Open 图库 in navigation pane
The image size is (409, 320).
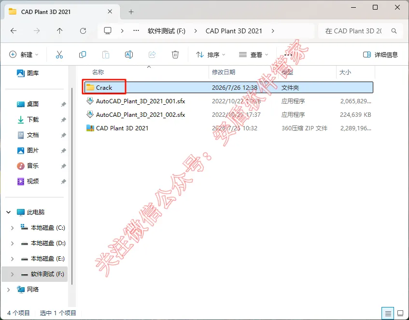coord(28,73)
